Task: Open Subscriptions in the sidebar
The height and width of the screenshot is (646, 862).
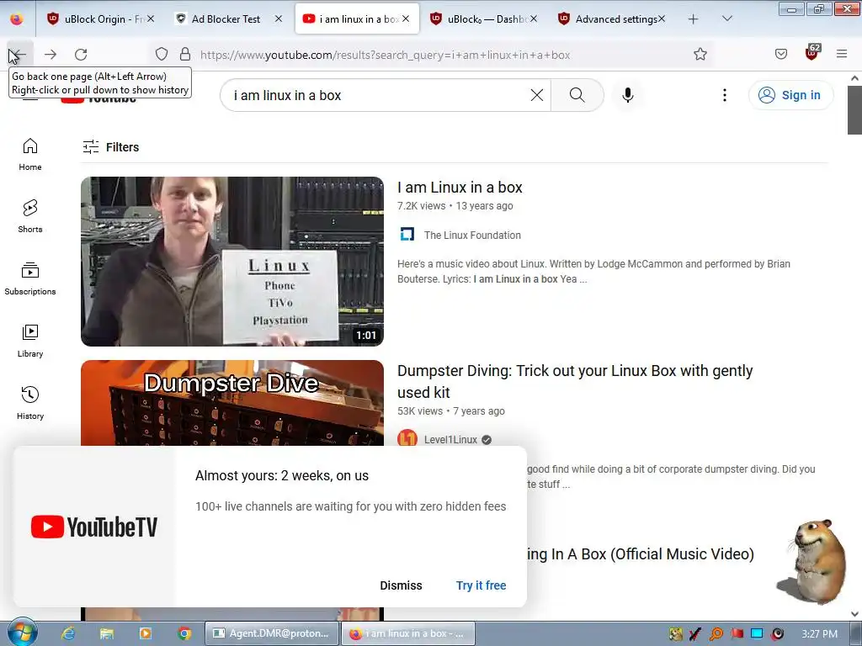Action: tap(30, 278)
